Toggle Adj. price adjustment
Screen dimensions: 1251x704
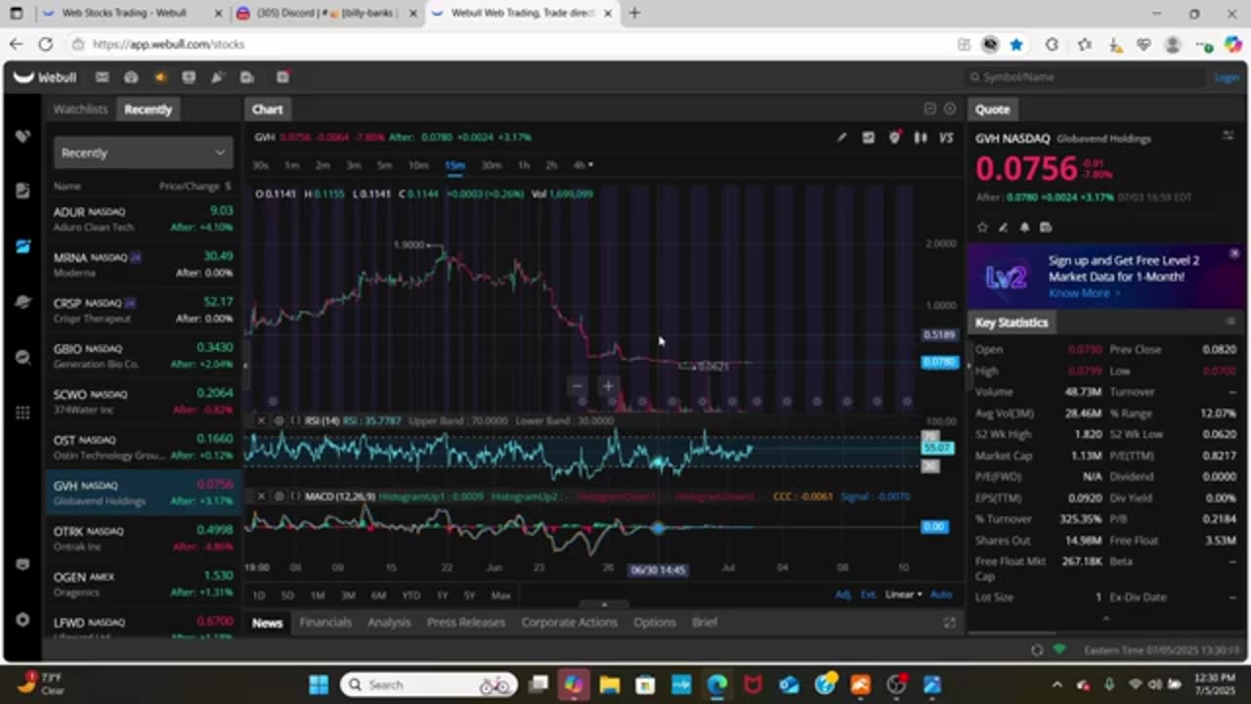point(843,594)
